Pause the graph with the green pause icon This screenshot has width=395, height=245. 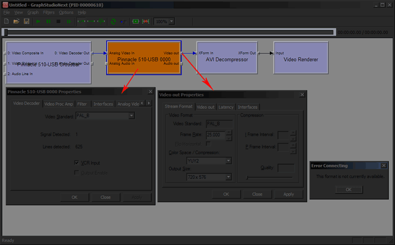(x=48, y=22)
